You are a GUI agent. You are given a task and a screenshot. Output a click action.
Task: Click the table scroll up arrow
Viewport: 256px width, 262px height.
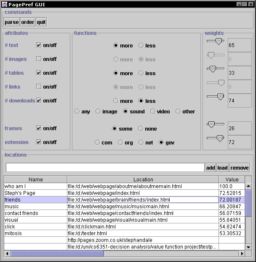248,186
